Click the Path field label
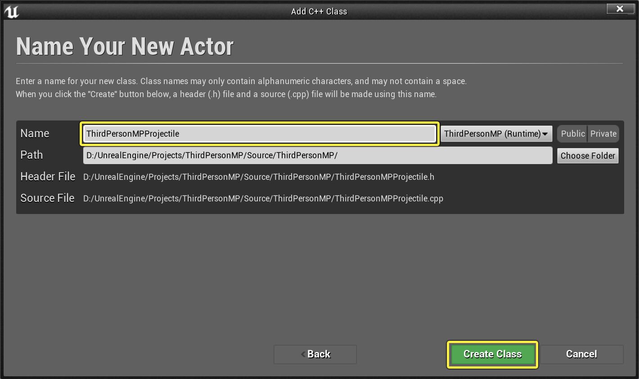This screenshot has width=639, height=379. 31,155
